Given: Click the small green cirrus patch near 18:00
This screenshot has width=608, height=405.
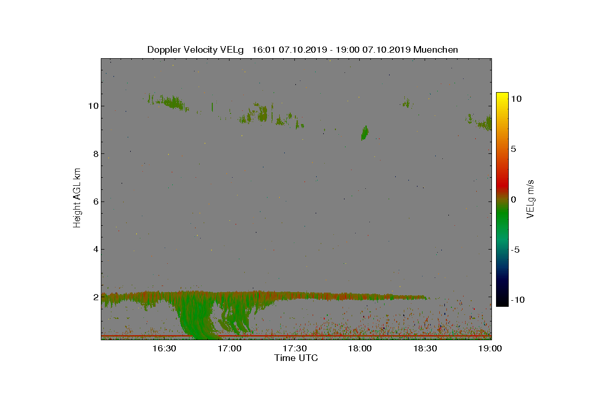Looking at the screenshot, I should pyautogui.click(x=364, y=133).
